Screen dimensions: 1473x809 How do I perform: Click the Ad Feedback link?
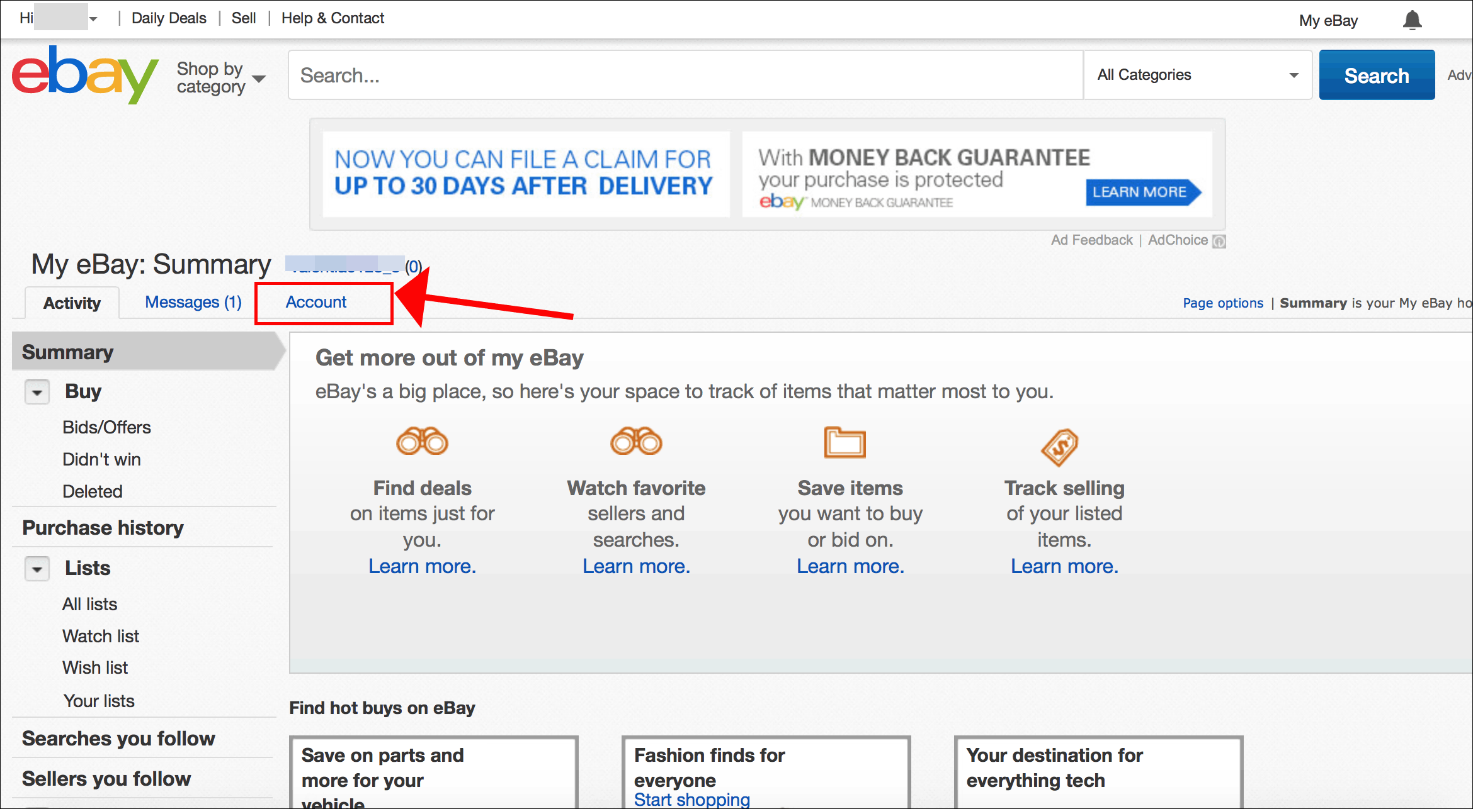[1091, 240]
